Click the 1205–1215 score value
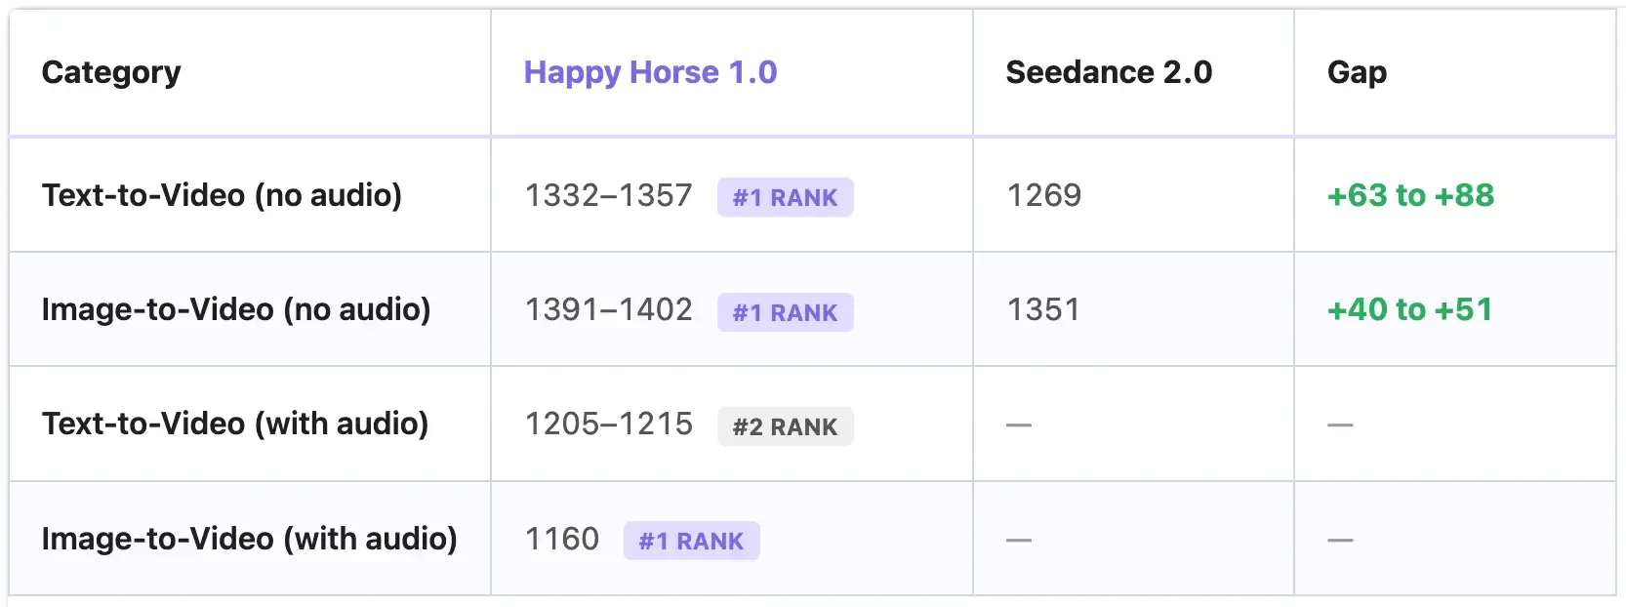This screenshot has width=1626, height=607. (608, 424)
